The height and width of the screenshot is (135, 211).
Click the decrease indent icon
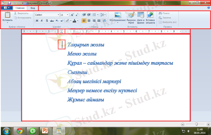(x=84, y=15)
